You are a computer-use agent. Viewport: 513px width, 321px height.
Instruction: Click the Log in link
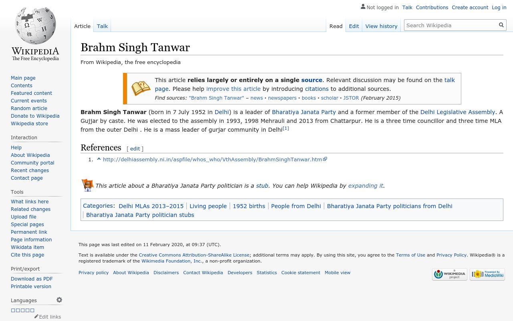click(x=499, y=7)
